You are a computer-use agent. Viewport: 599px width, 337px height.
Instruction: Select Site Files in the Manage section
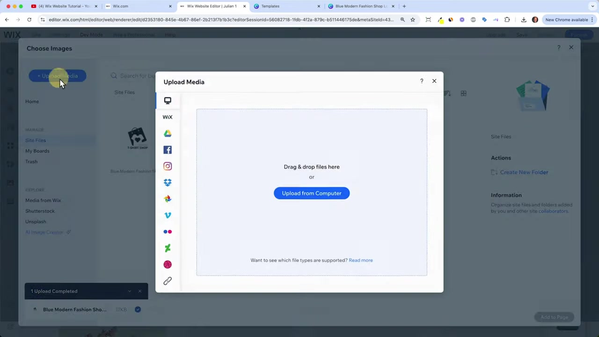coord(36,140)
